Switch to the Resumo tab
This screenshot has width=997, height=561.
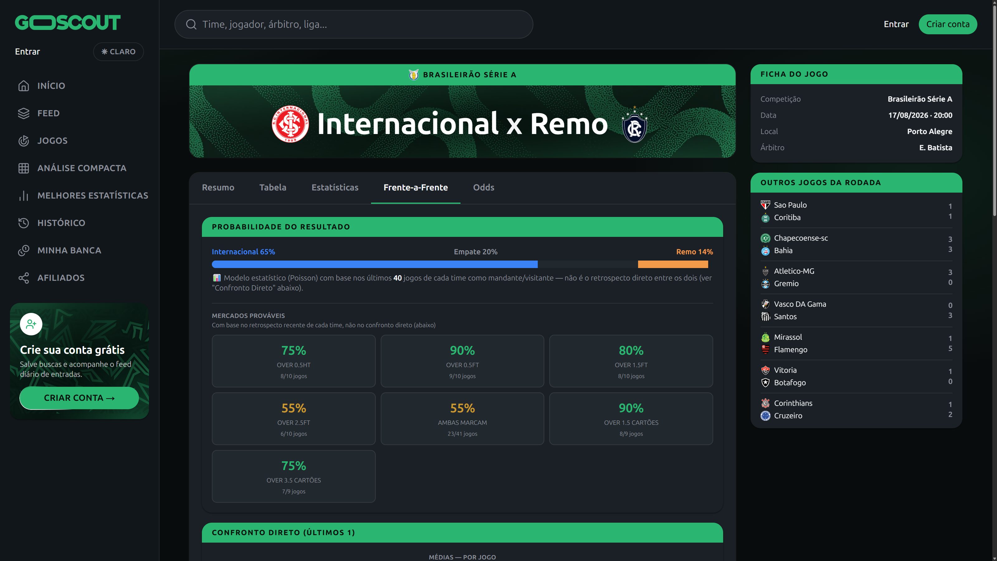pos(218,187)
